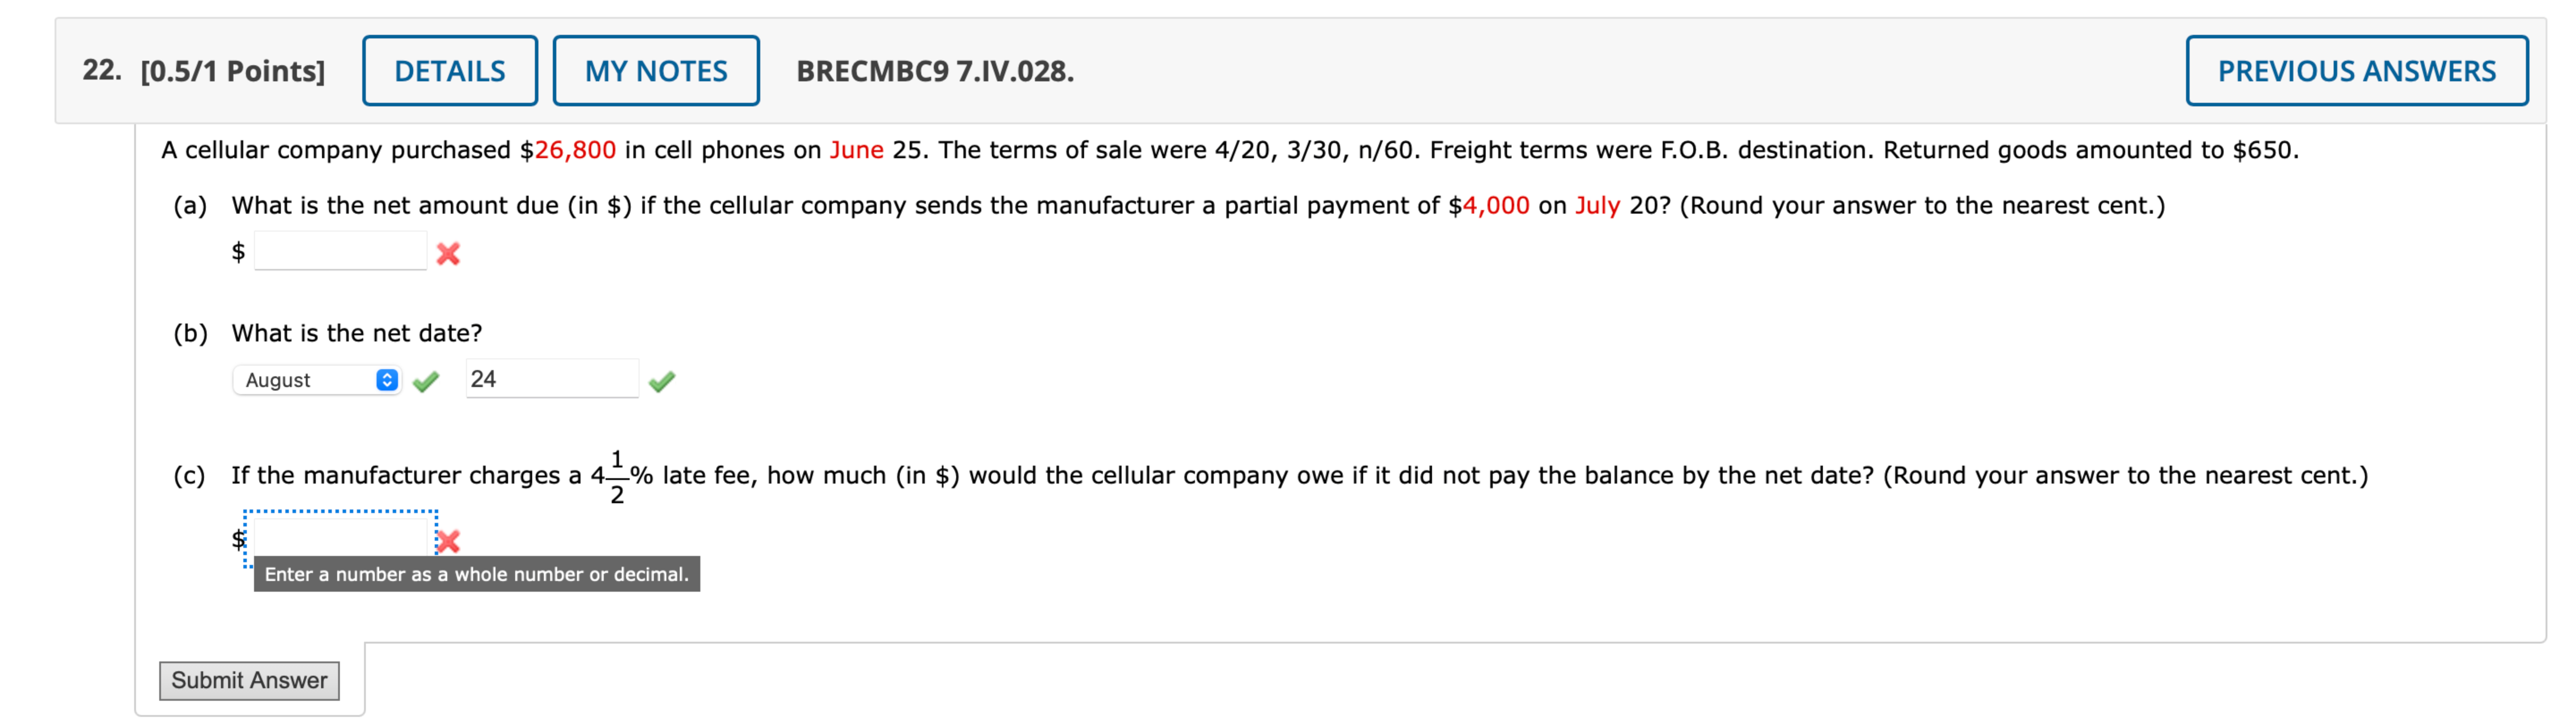Click the 22. [0.5/1 Points] score label
Screen dimensions: 2576x724
pos(204,70)
